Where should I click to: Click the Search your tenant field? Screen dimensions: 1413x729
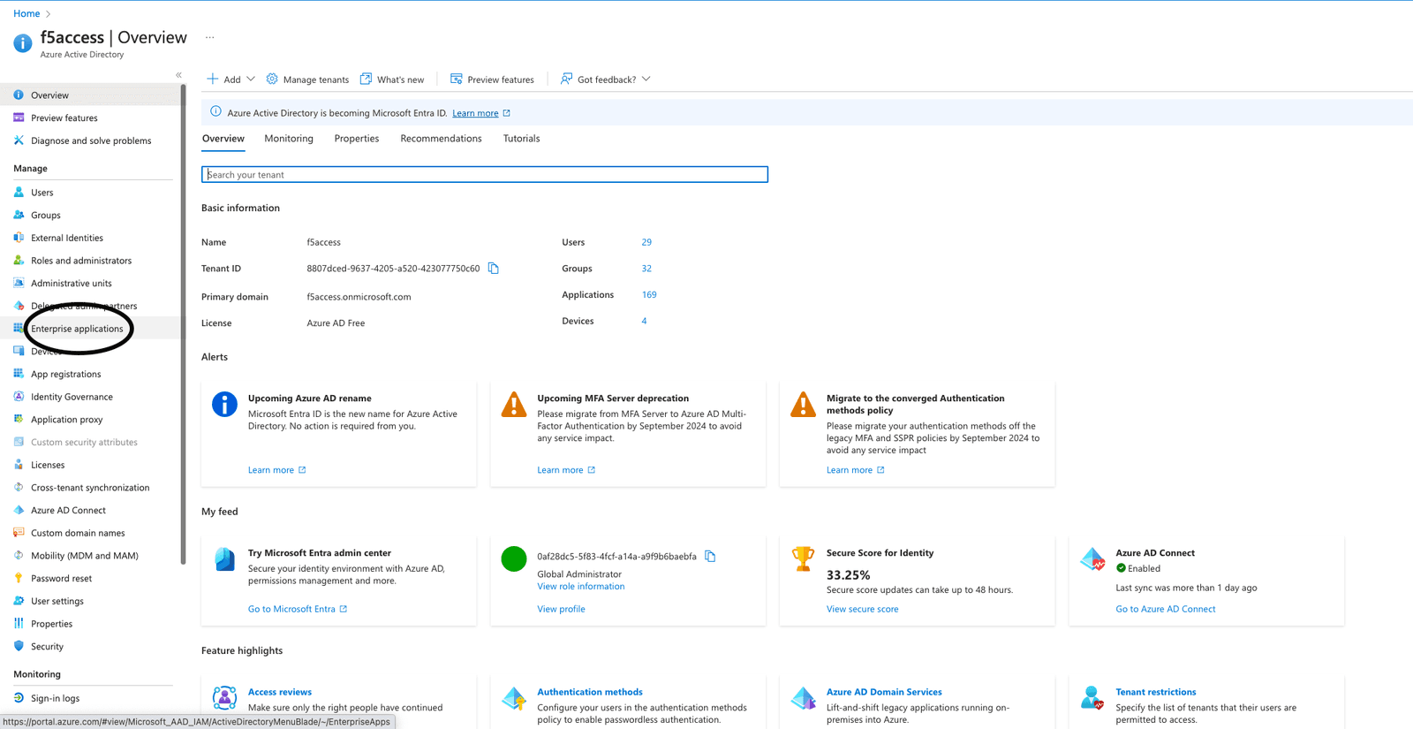coord(485,175)
